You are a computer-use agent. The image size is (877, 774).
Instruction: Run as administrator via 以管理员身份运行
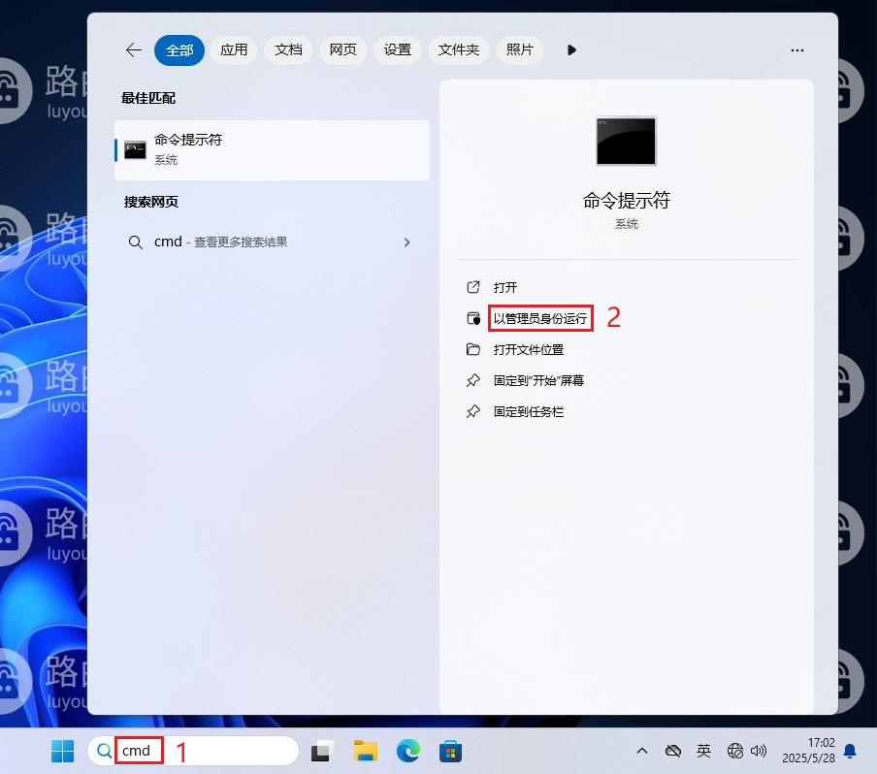coord(540,319)
